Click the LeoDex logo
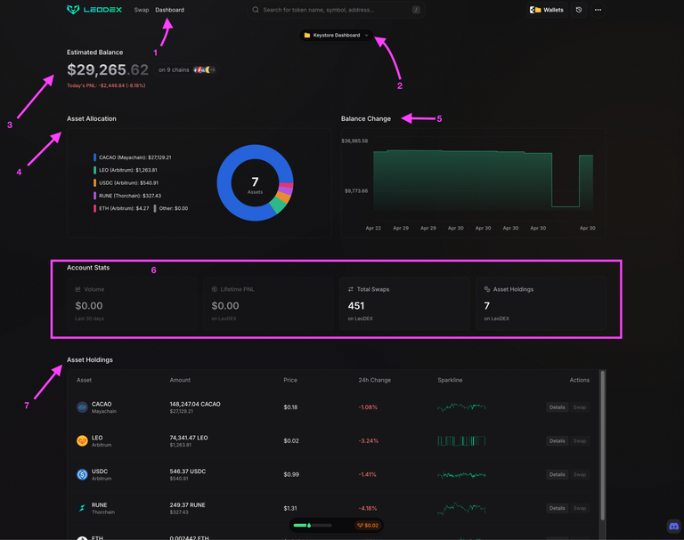This screenshot has width=684, height=540. coord(94,10)
